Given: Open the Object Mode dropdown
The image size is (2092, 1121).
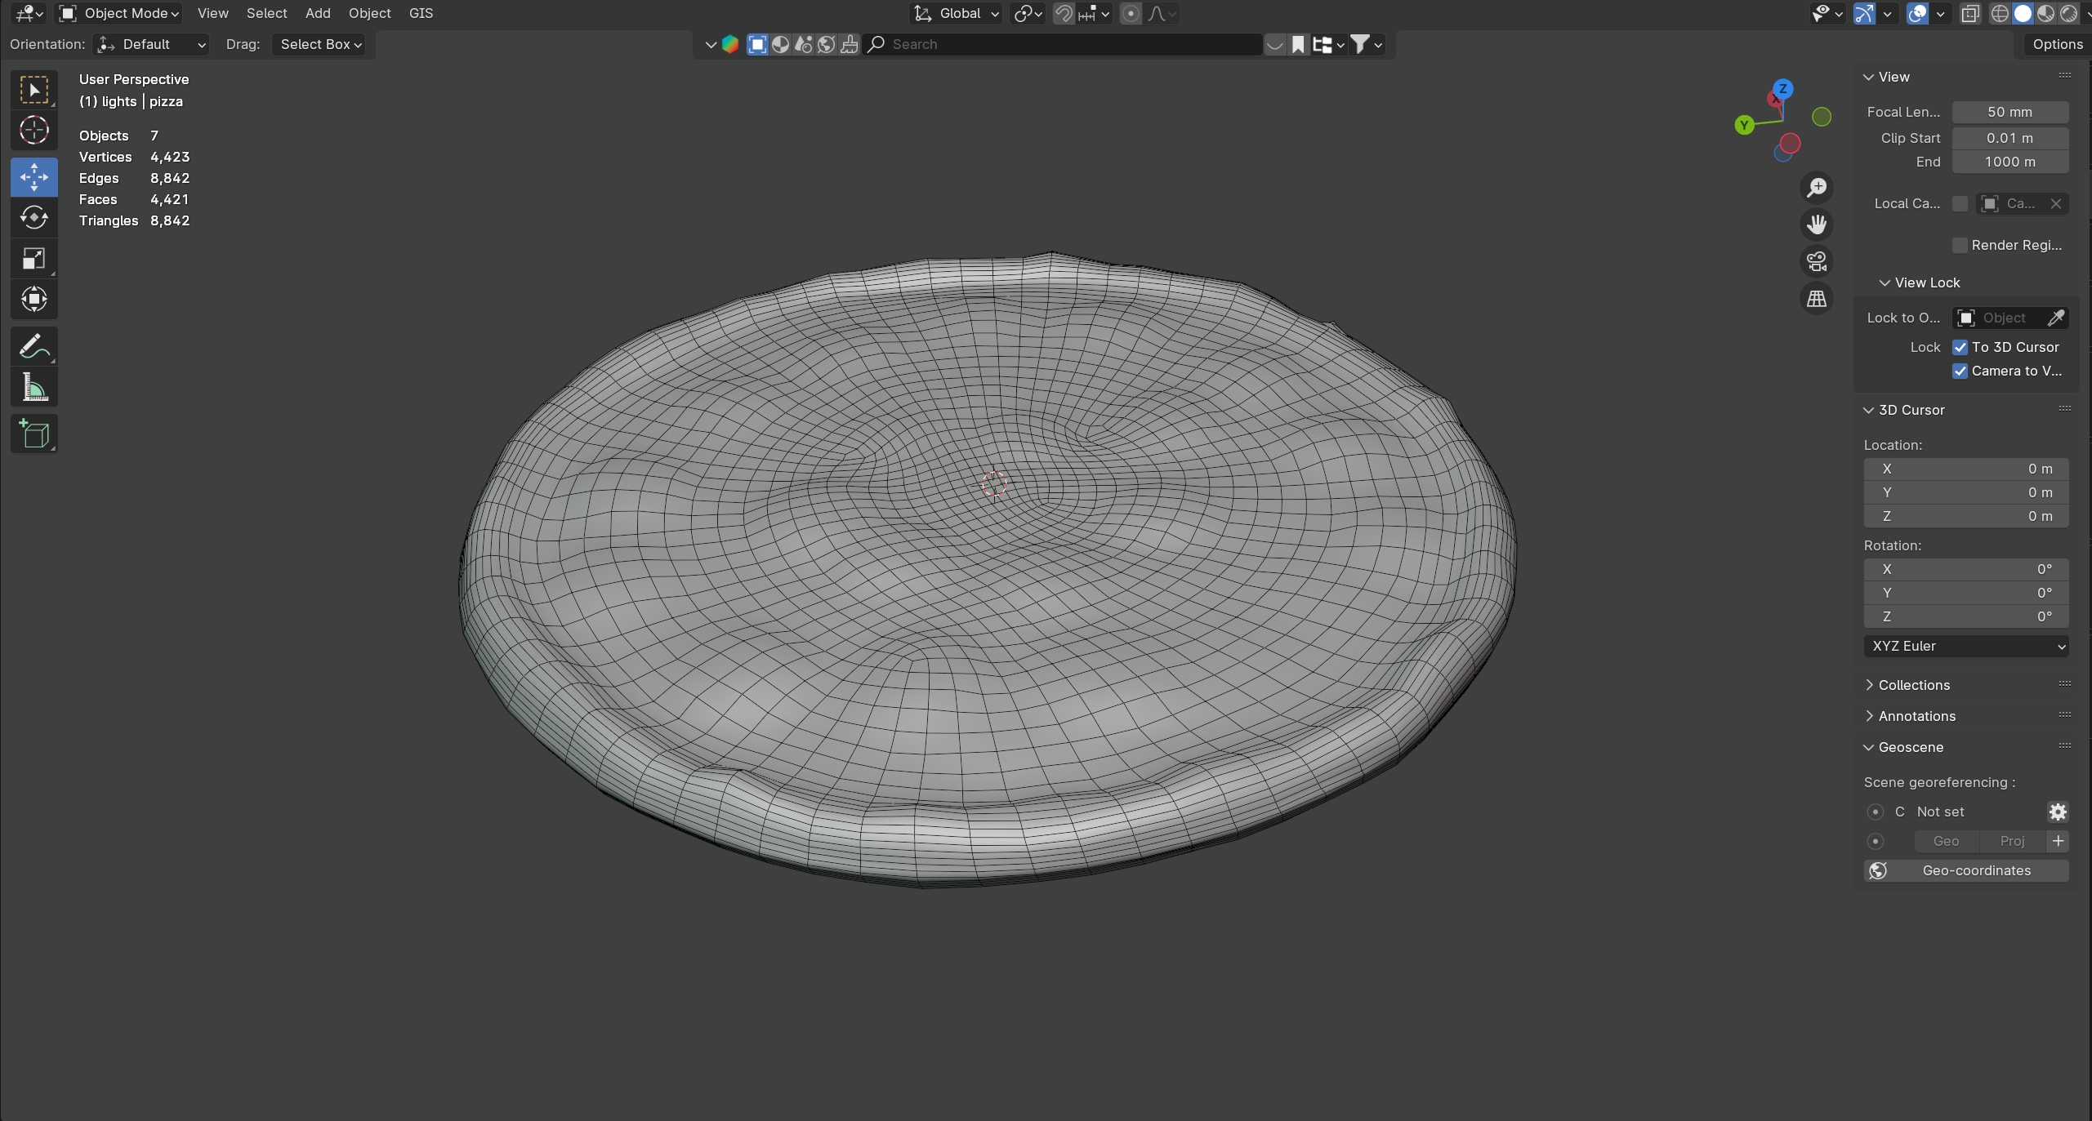Looking at the screenshot, I should (120, 13).
